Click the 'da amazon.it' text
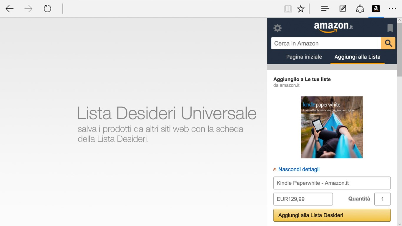The image size is (402, 226). (286, 85)
